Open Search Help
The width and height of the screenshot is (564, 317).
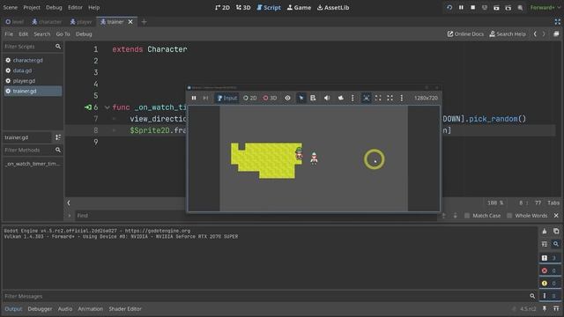pyautogui.click(x=508, y=34)
